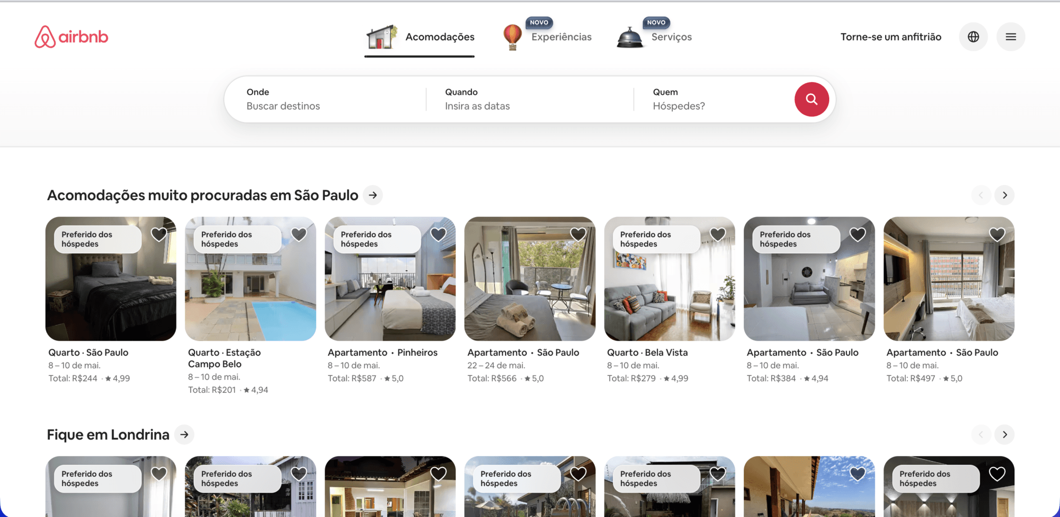Screen dimensions: 1060x517
Task: Favorite the first Londrina listing
Action: click(x=159, y=474)
